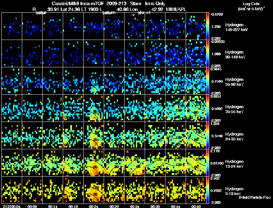Click the 00:39 time axis label
The height and width of the screenshot is (208, 273).
coord(155,206)
